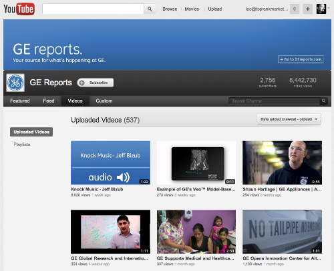Viewport: 334px width, 271px height.
Task: Select the Videos tab
Action: tap(75, 101)
